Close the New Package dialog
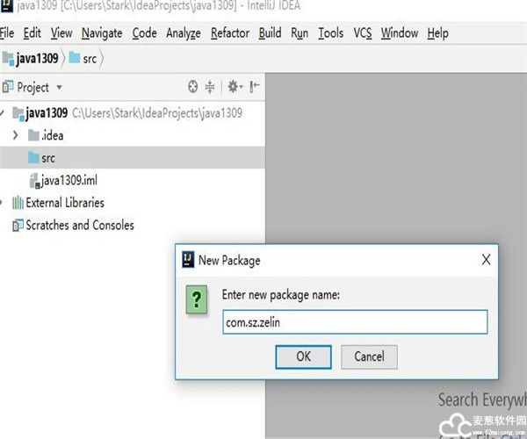 point(486,260)
